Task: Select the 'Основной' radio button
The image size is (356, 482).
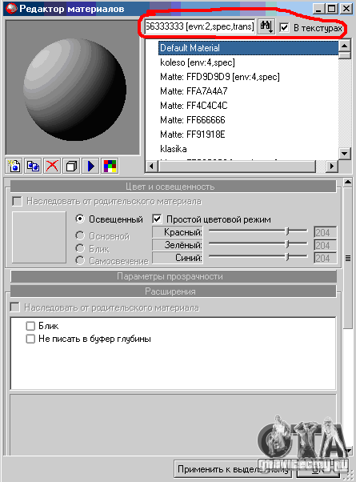Action: pyautogui.click(x=80, y=235)
